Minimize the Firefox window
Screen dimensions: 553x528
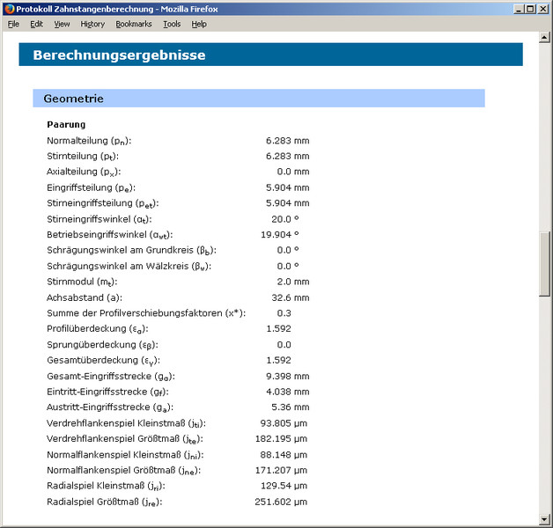pyautogui.click(x=513, y=9)
